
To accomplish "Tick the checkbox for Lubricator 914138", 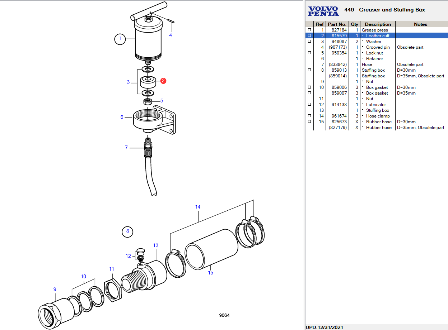I will pos(309,105).
